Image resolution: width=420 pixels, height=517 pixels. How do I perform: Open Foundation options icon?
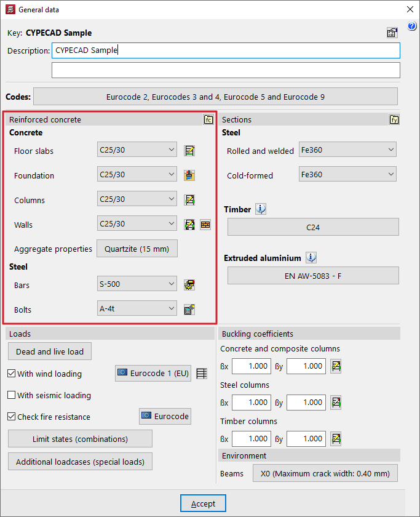[189, 175]
